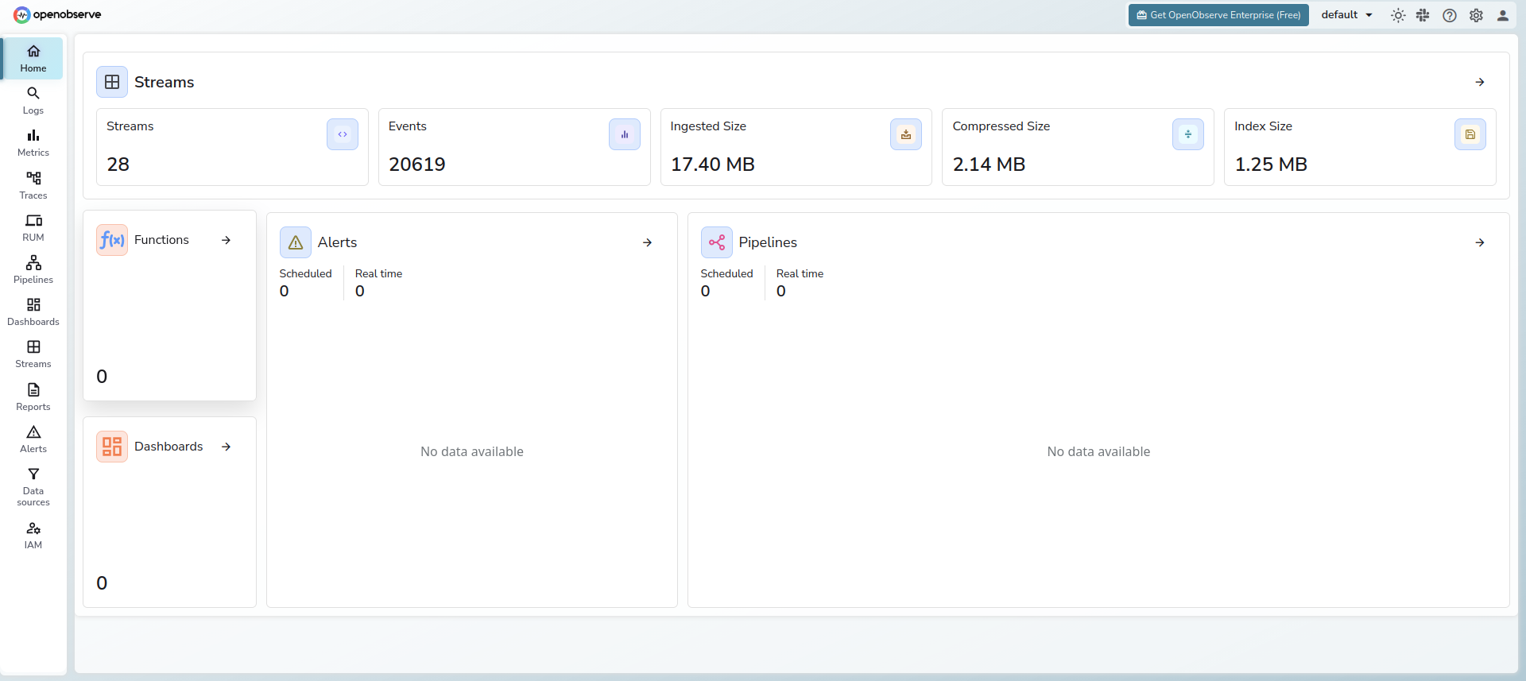Toggle light/dark theme sun icon
Viewport: 1526px width, 681px height.
click(x=1398, y=15)
